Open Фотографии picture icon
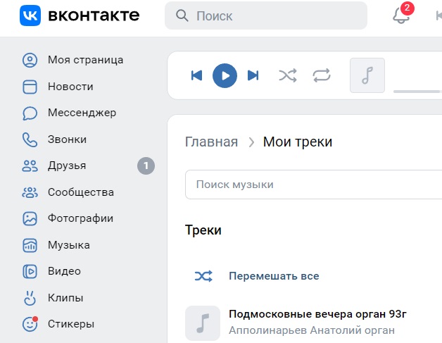The width and height of the screenshot is (442, 343). [30, 218]
